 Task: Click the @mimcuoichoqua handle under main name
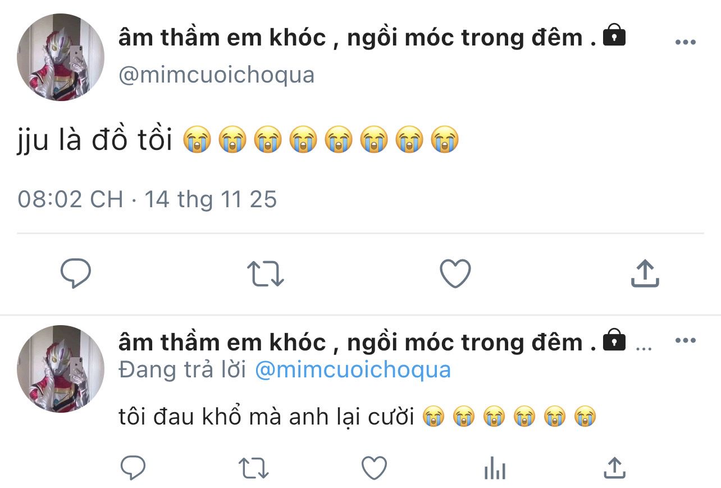pyautogui.click(x=216, y=75)
